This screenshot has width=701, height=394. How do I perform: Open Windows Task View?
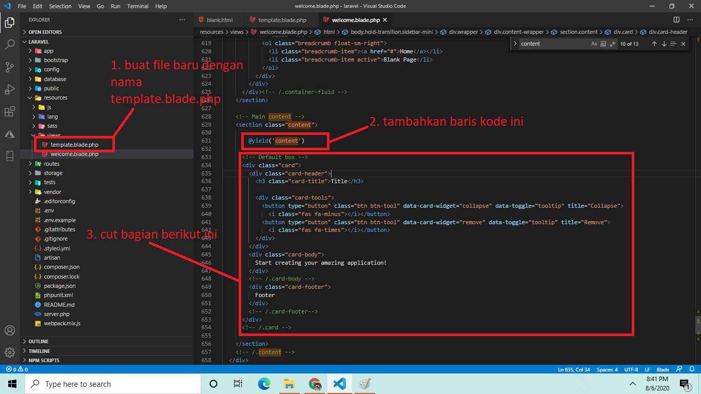click(238, 384)
